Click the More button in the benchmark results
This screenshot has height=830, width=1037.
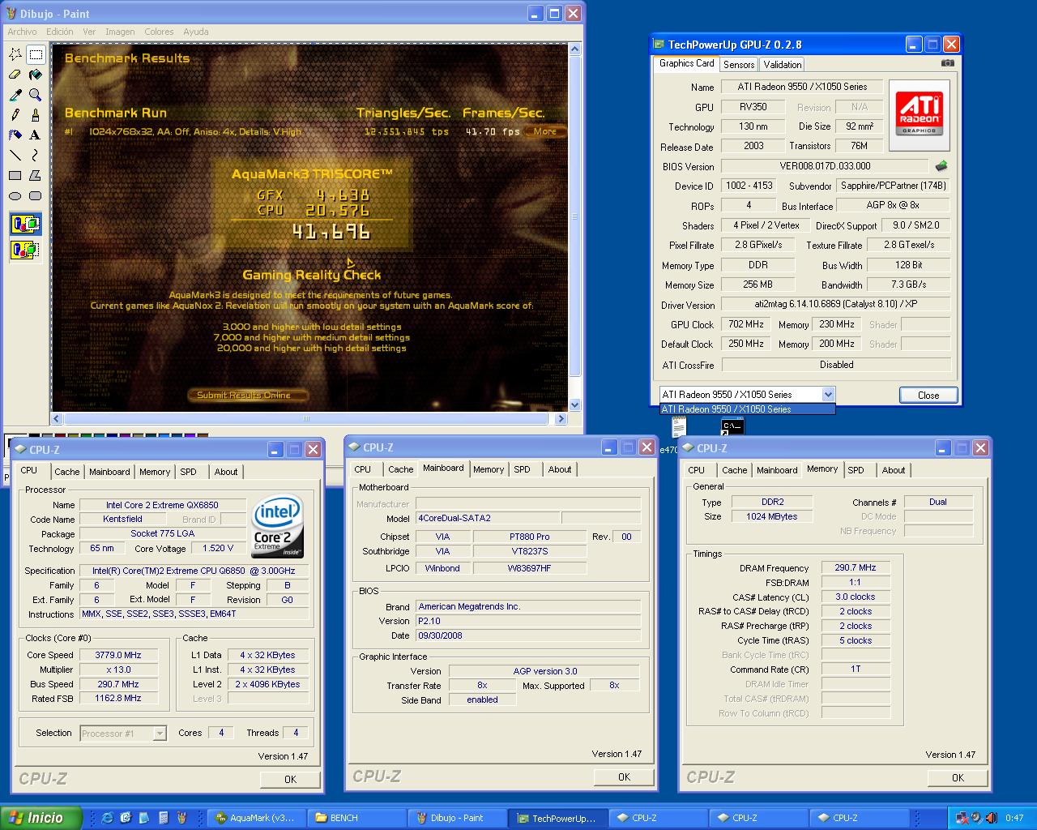[545, 131]
